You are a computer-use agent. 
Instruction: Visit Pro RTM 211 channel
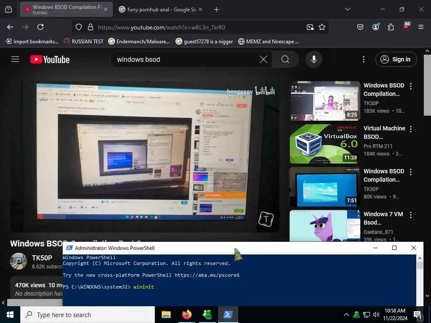[x=378, y=146]
